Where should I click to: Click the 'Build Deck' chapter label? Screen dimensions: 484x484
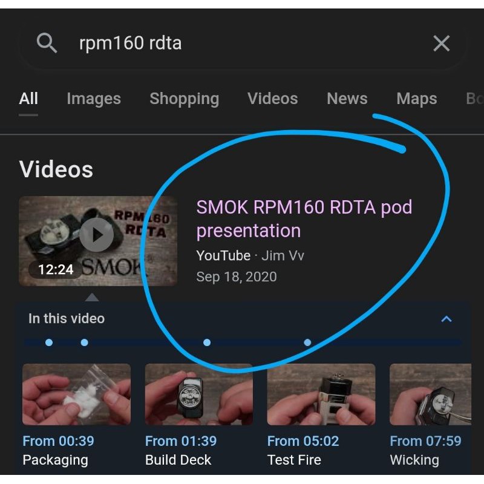[x=178, y=460]
